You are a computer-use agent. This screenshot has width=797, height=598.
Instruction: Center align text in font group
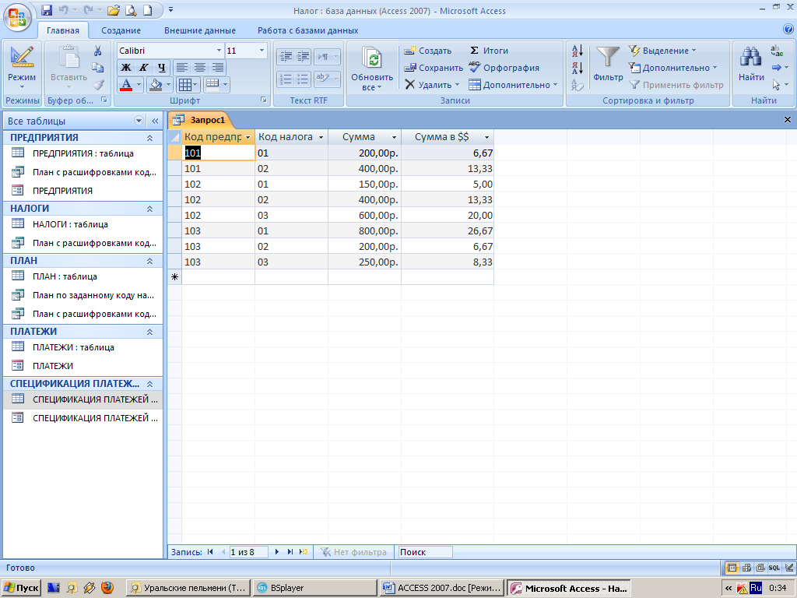coord(200,67)
